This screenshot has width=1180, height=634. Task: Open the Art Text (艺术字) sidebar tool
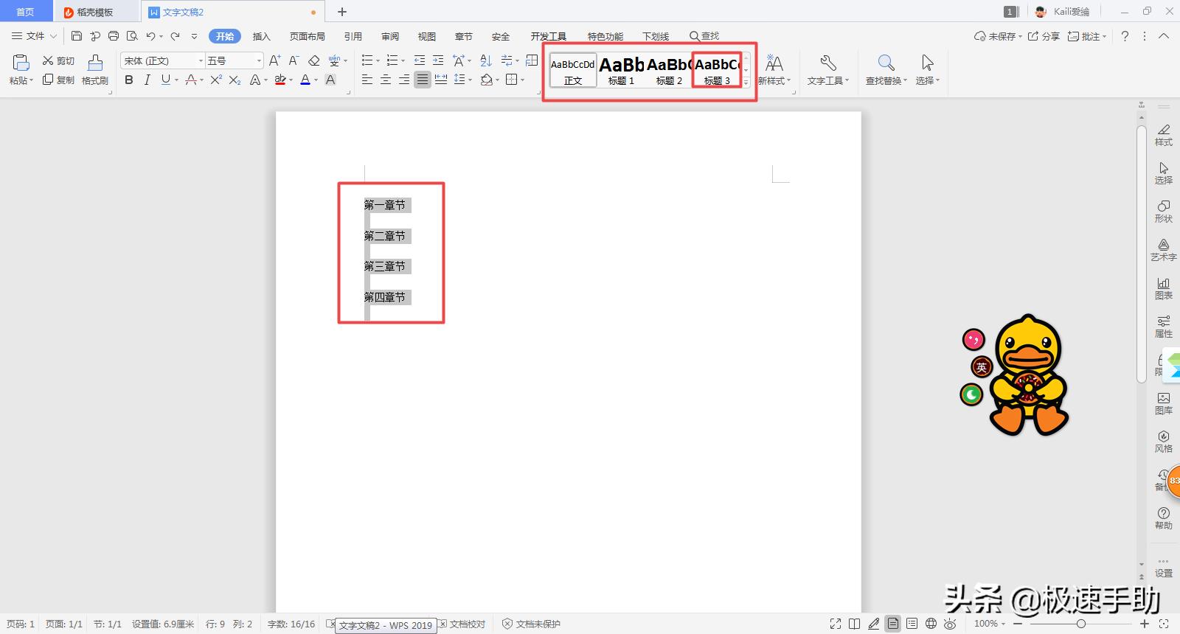click(x=1164, y=250)
